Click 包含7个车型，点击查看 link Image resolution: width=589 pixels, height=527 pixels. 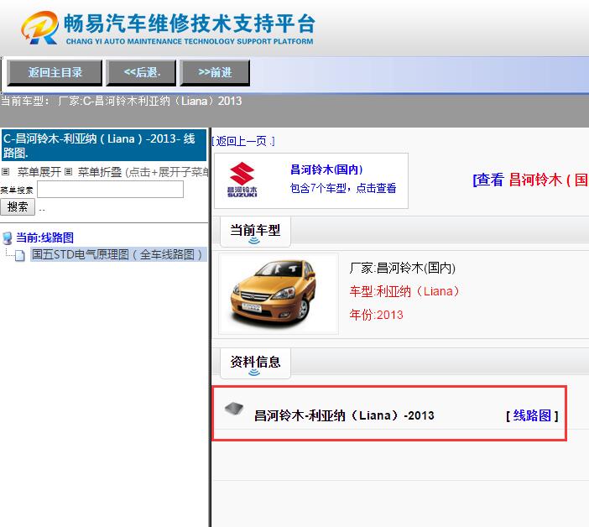tap(343, 188)
